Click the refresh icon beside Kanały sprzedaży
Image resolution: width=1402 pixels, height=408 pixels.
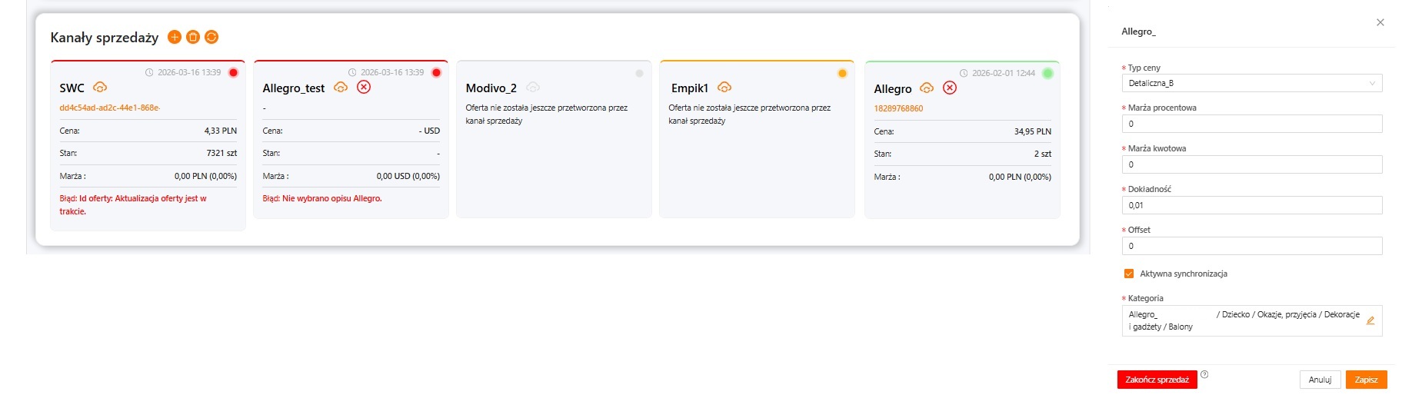[211, 37]
